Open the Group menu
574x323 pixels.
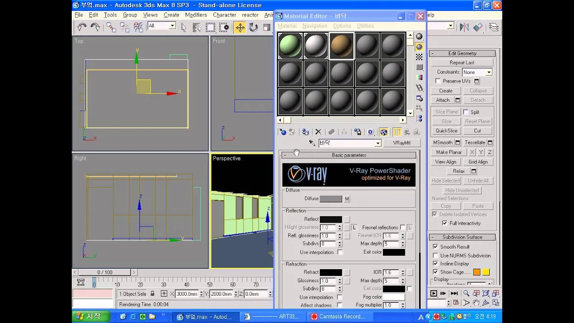tap(130, 15)
